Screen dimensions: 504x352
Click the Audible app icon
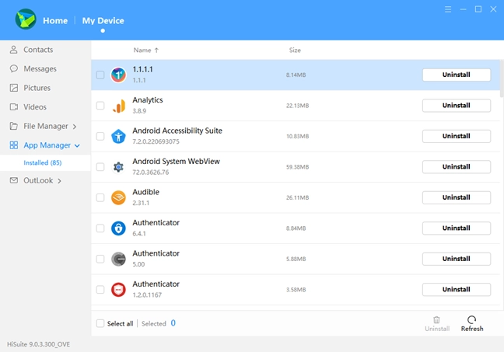[x=118, y=197]
